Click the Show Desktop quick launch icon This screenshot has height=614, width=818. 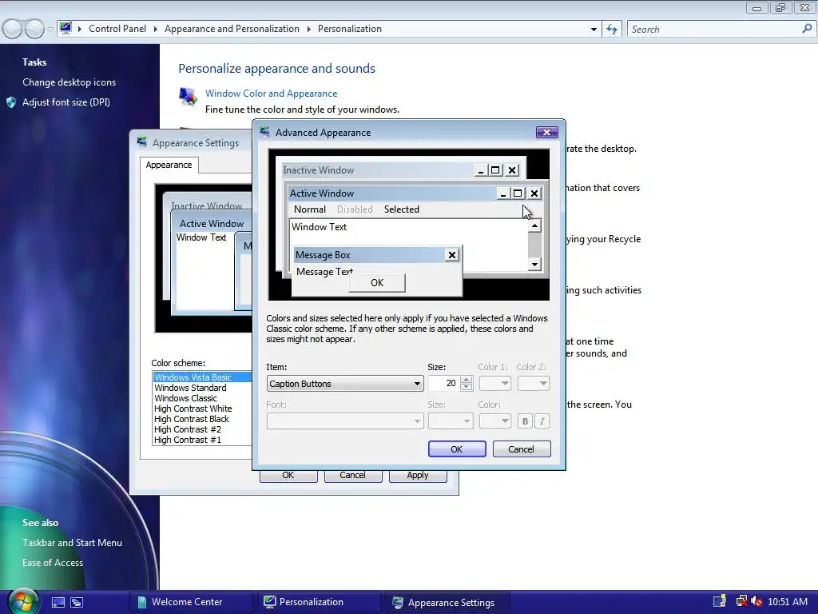(58, 603)
